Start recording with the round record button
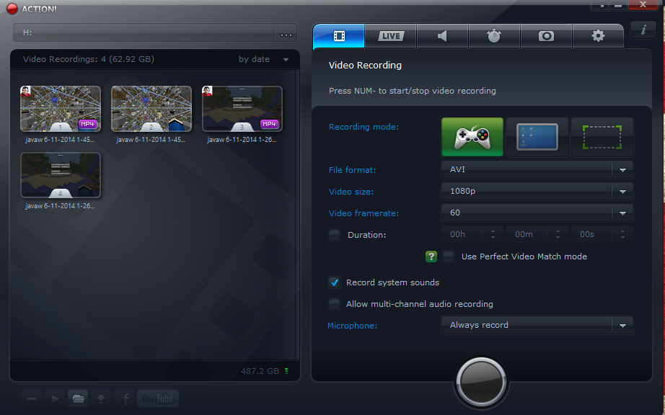Image resolution: width=665 pixels, height=415 pixels. 481,382
